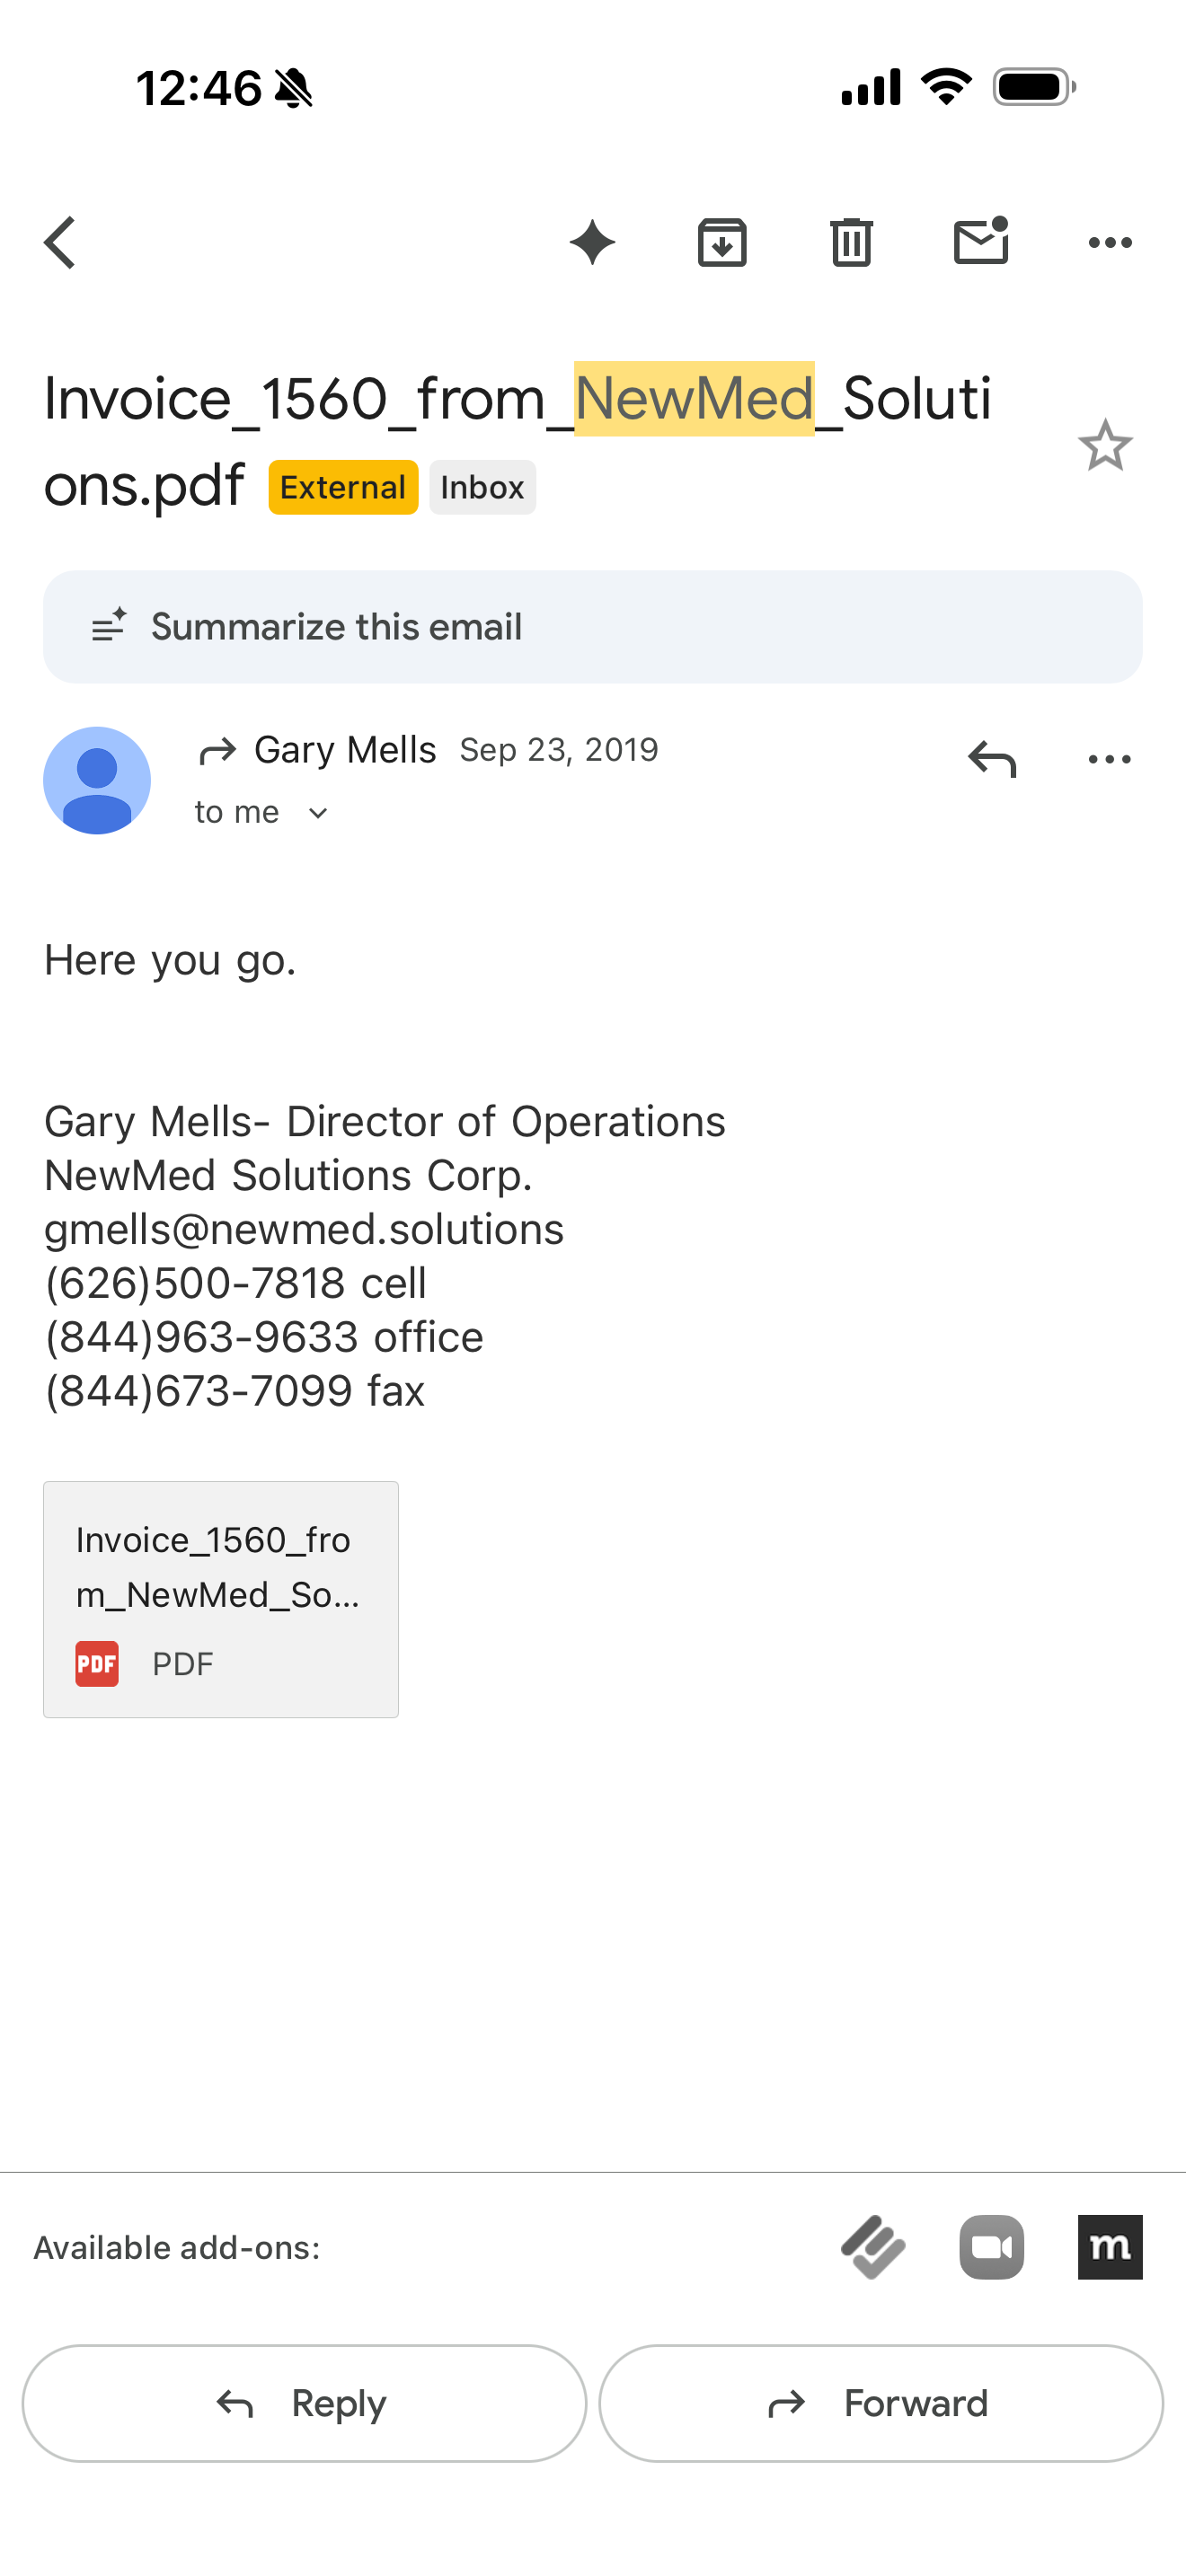1186x2576 pixels.
Task: Open the top toolbar more options menu
Action: tap(1110, 243)
